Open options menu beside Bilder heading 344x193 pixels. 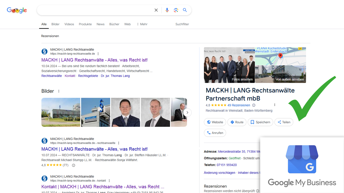(59, 91)
